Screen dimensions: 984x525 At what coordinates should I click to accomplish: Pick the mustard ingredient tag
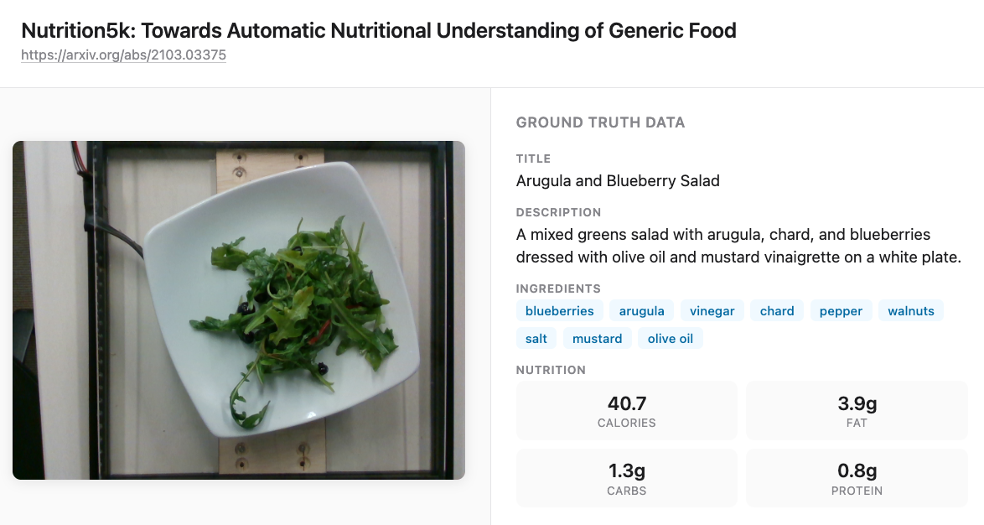tap(597, 339)
